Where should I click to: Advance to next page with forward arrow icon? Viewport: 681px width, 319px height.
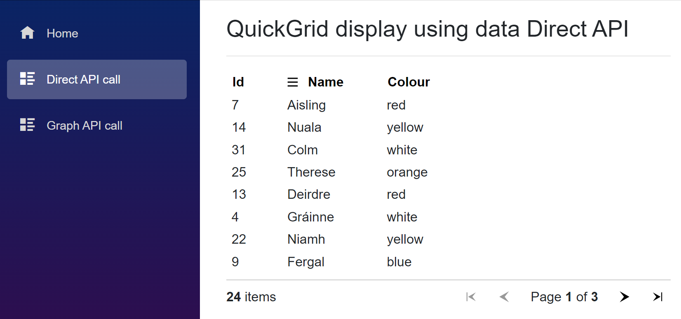tap(625, 296)
